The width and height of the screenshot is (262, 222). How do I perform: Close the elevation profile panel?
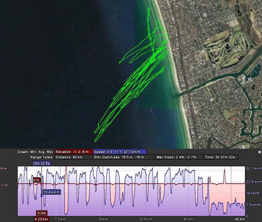259,152
